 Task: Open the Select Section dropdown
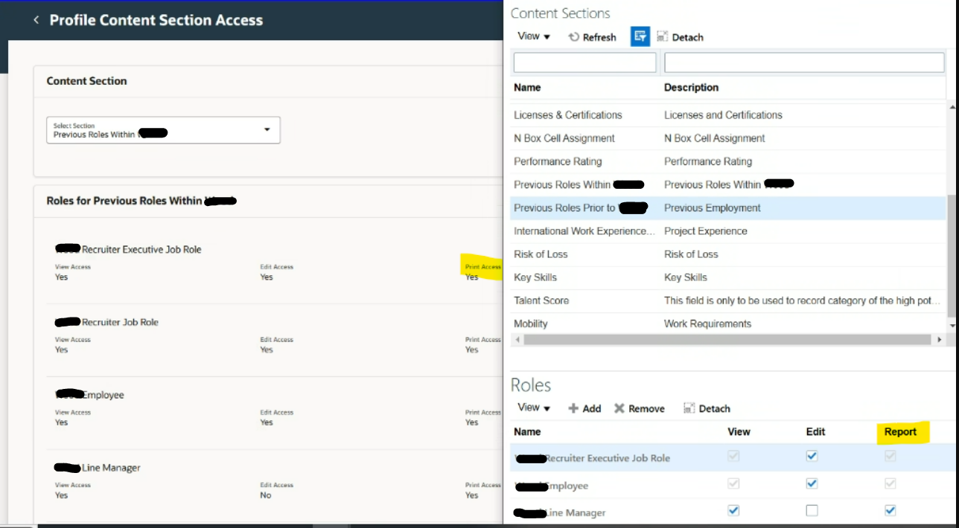[x=267, y=129]
